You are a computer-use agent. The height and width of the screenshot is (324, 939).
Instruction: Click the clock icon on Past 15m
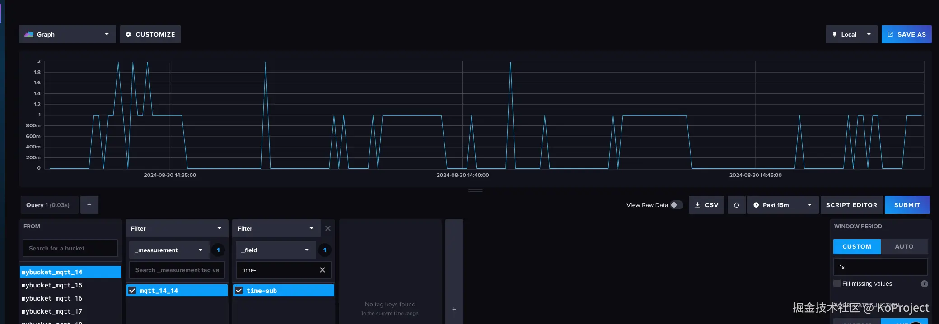pyautogui.click(x=756, y=205)
